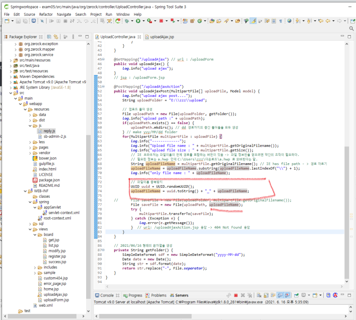The height and width of the screenshot is (320, 356).
Task: Click the Quick Access search magnifier
Action: (x=351, y=29)
